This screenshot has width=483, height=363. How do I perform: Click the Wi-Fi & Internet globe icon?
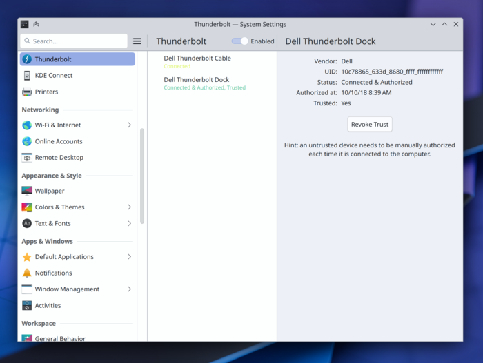pyautogui.click(x=27, y=125)
